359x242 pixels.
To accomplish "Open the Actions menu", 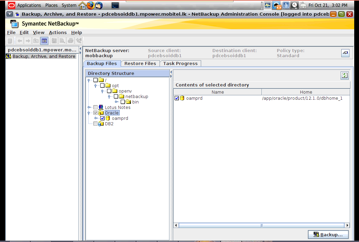I will 58,32.
